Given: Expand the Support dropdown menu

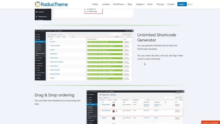Looking at the screenshot, I should point(140,4).
